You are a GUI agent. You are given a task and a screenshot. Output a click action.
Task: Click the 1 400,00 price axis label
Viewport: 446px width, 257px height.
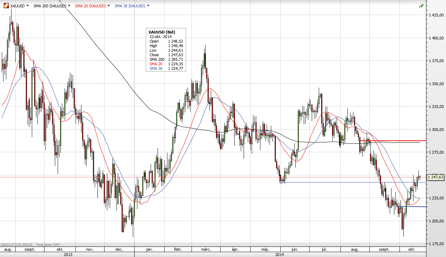click(437, 38)
